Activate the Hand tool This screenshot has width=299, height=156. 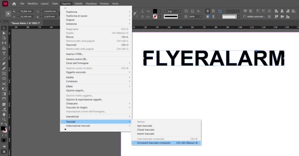tap(4, 114)
